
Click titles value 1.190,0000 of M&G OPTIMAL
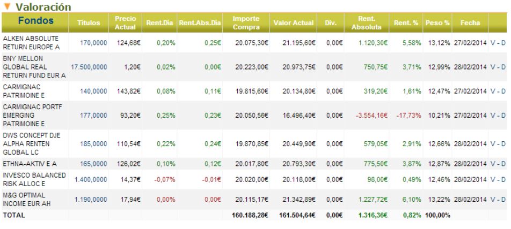91,200
